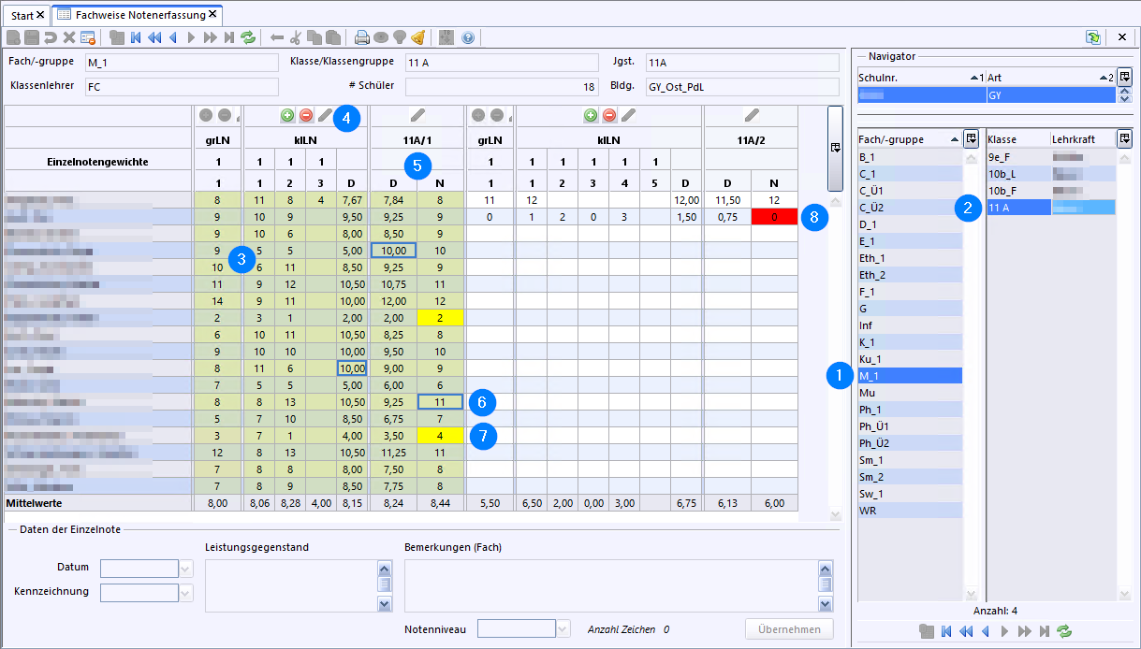Click the average cell showing 7,67
The width and height of the screenshot is (1141, 649).
pyautogui.click(x=353, y=200)
